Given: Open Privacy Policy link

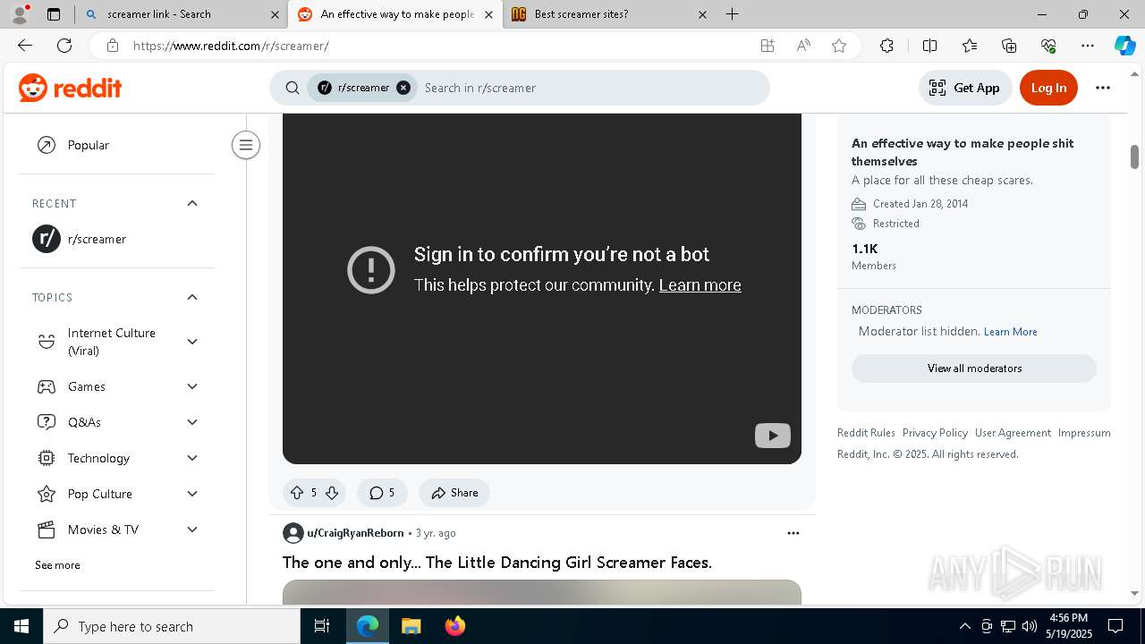Looking at the screenshot, I should point(935,433).
